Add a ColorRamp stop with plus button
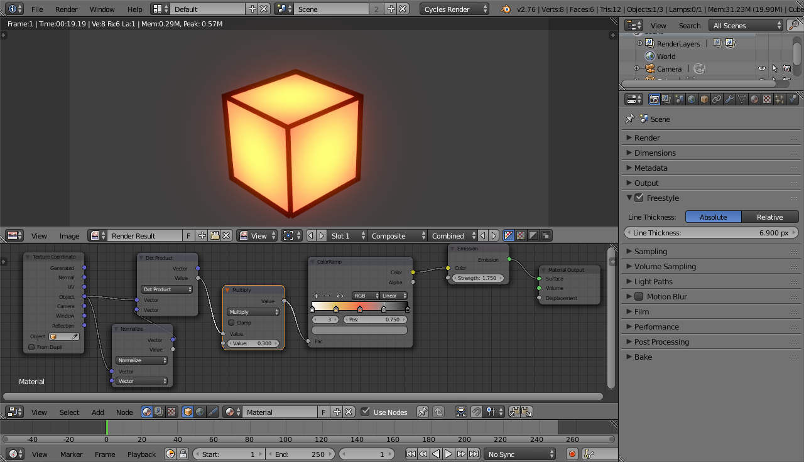This screenshot has width=804, height=462. [x=316, y=296]
